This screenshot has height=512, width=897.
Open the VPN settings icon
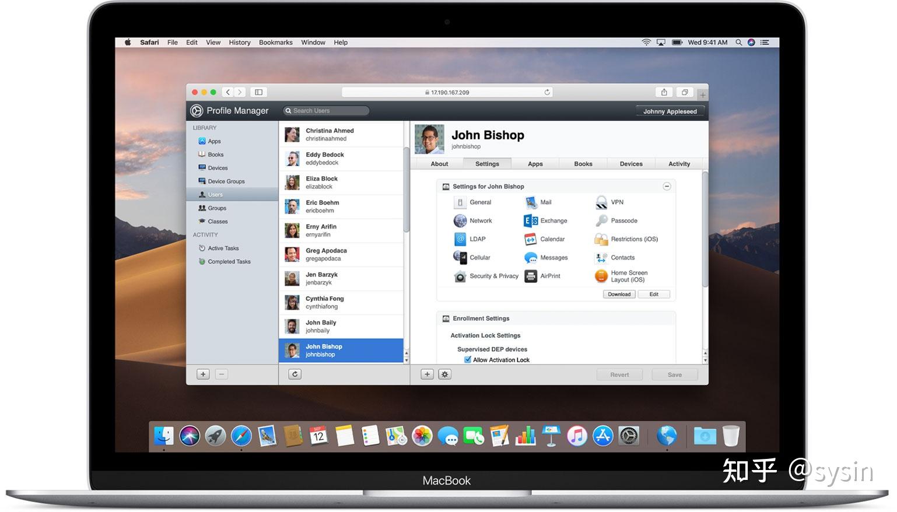pos(601,202)
